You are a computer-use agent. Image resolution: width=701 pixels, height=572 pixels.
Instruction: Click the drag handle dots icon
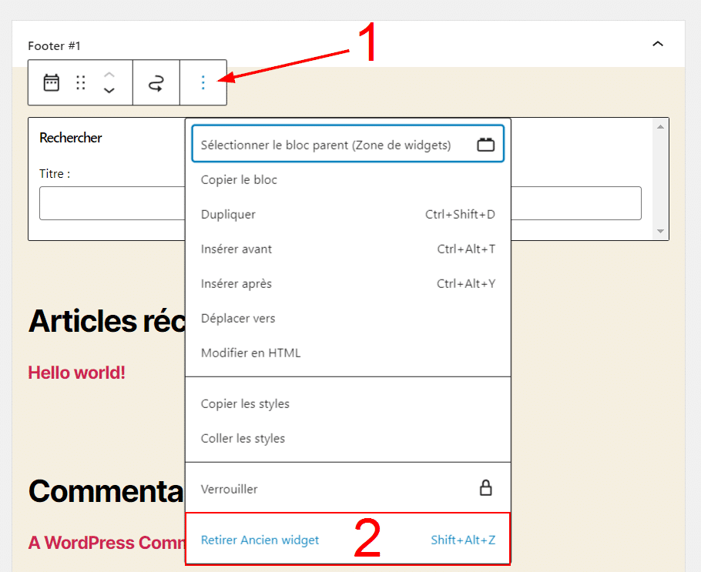click(81, 83)
